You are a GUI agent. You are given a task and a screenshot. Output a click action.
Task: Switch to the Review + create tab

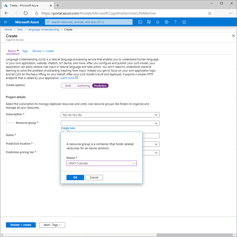[x=43, y=51]
